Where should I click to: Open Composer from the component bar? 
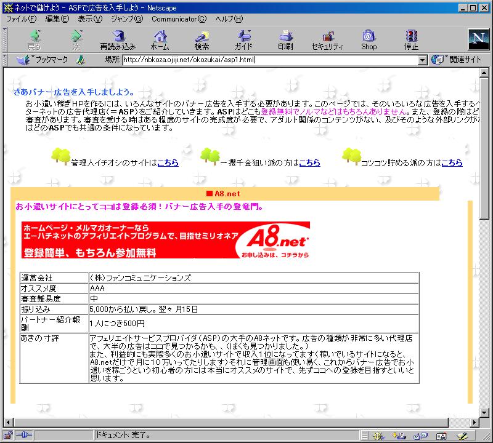[462, 436]
